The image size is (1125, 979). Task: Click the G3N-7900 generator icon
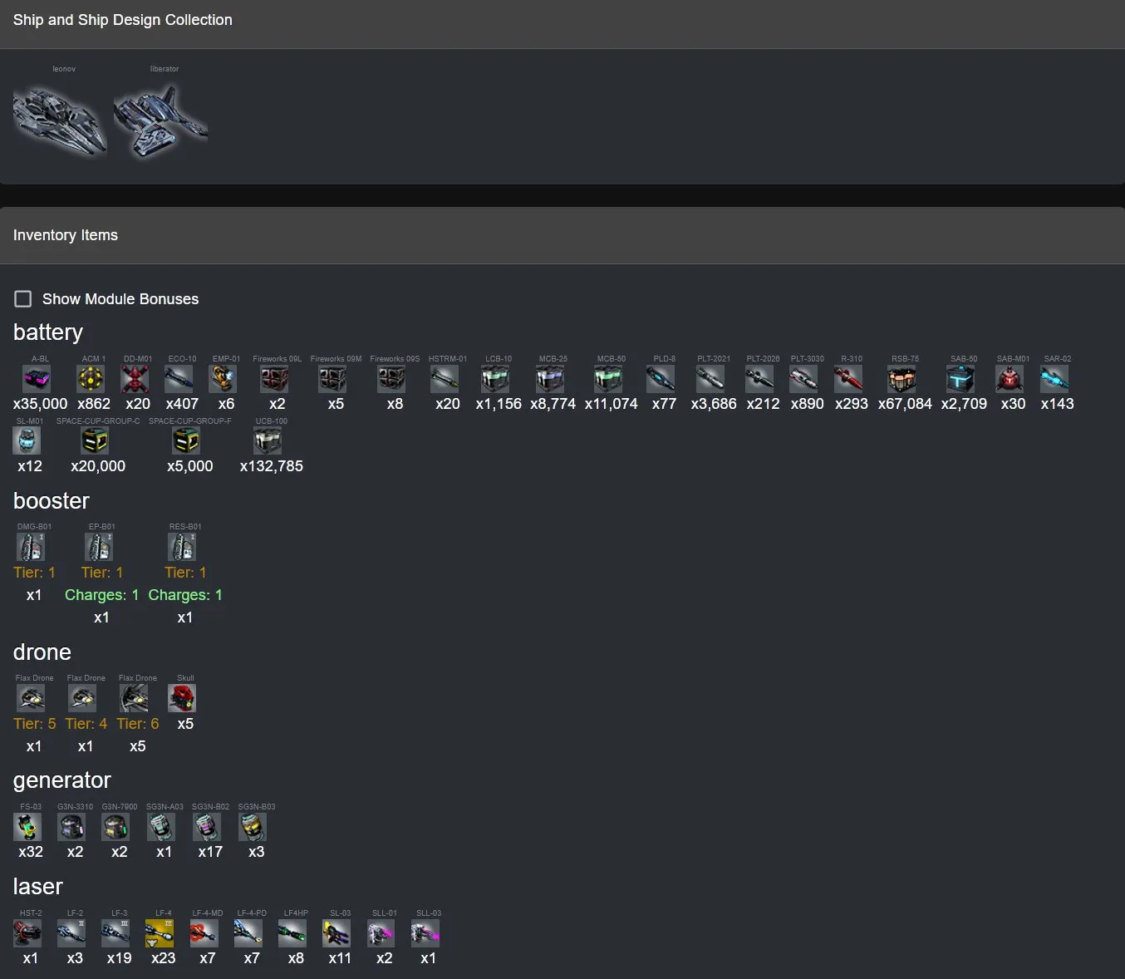(115, 827)
